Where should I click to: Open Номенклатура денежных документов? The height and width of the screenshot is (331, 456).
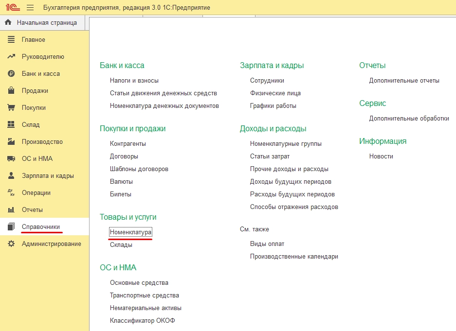(x=164, y=105)
